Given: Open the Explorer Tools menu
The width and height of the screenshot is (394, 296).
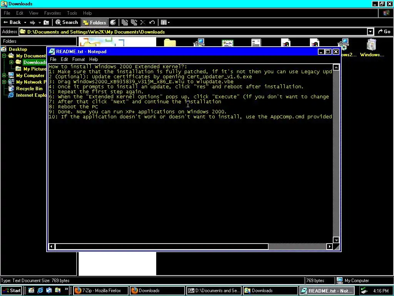Looking at the screenshot, I should coord(72,13).
